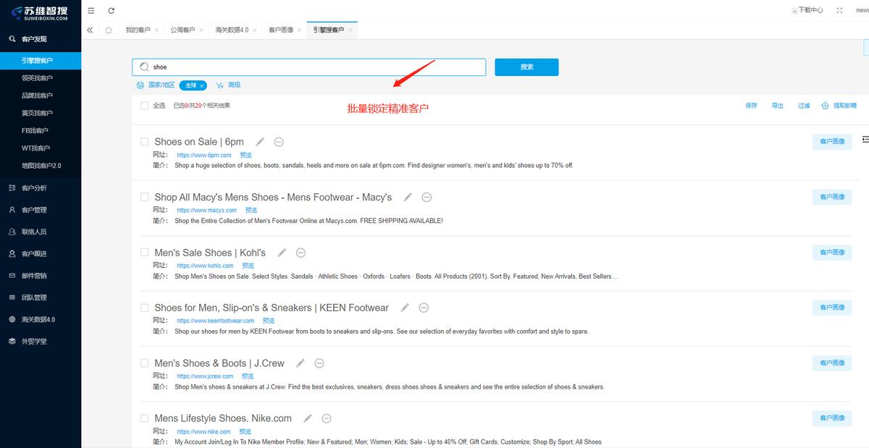
Task: Expand 客户管理 sidebar section
Action: [x=34, y=210]
